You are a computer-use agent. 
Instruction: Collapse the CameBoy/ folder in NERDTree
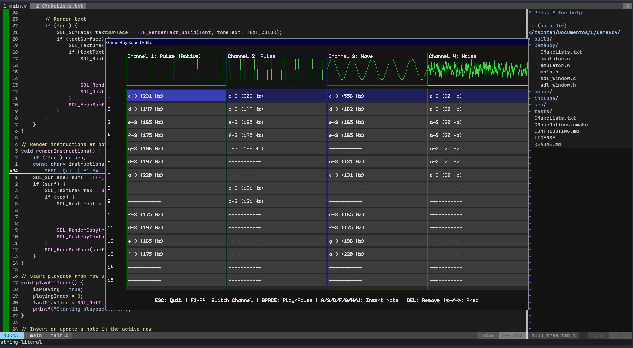(x=546, y=45)
